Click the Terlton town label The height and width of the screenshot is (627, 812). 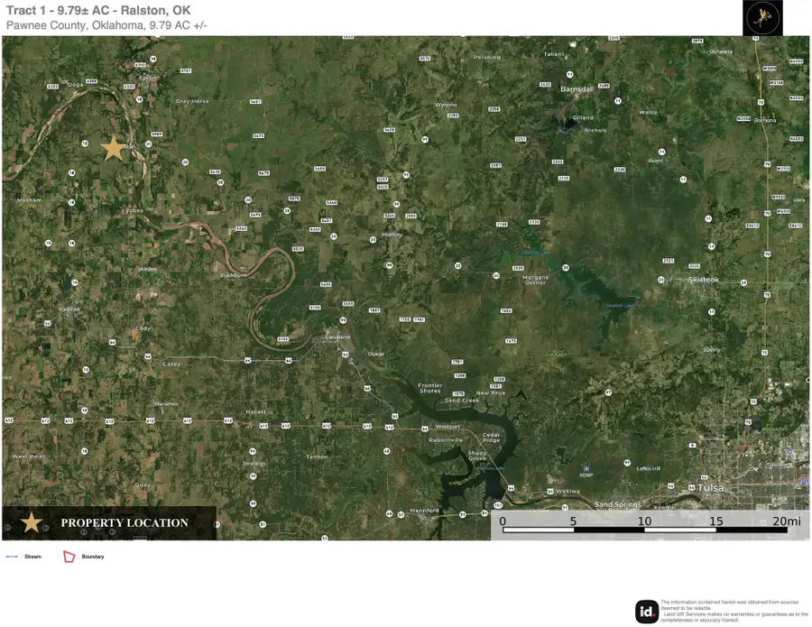click(x=317, y=456)
